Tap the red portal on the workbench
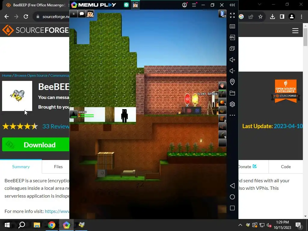Image resolution: width=308 pixels, height=231 pixels. pyautogui.click(x=187, y=99)
